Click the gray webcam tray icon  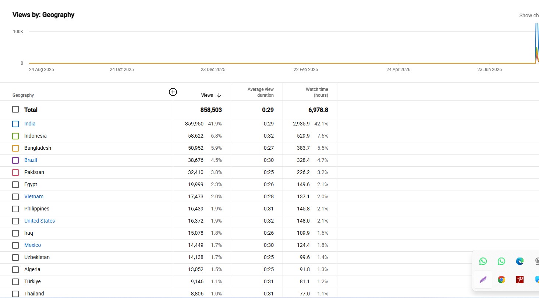537,261
